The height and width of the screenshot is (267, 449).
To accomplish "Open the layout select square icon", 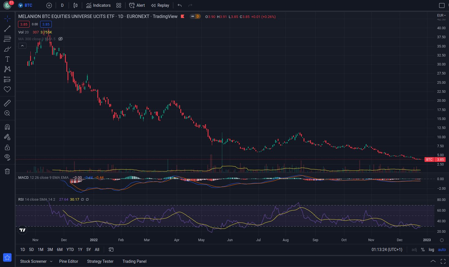I will click(442, 5).
